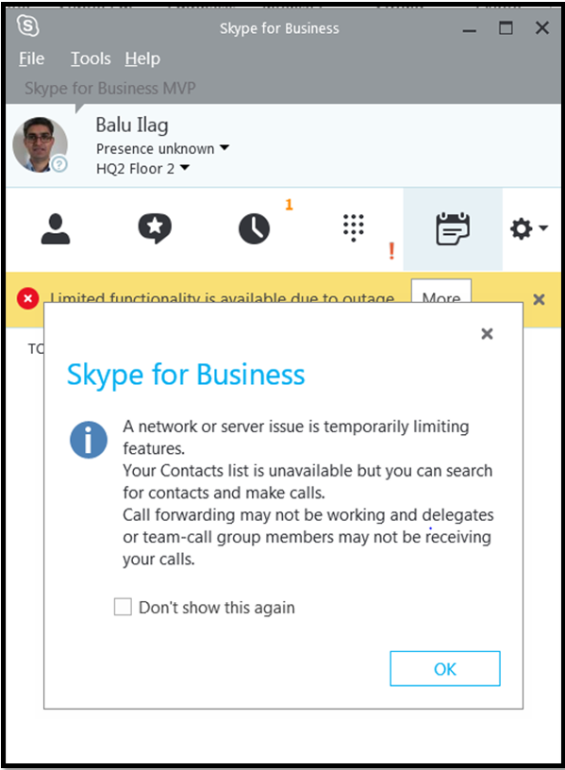Open the Tools menu

[x=91, y=59]
